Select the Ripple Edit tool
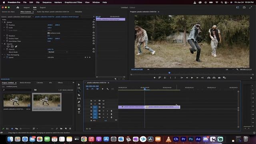The image size is (256, 144). 79,92
